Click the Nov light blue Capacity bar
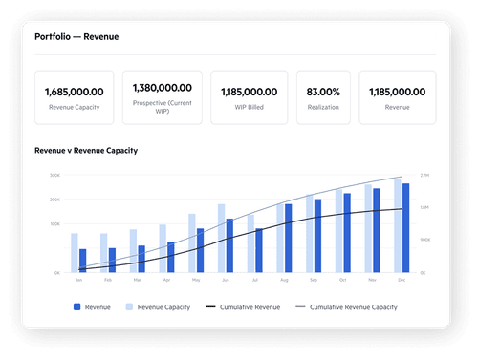Viewport: 478px width, 357px height. tap(368, 228)
